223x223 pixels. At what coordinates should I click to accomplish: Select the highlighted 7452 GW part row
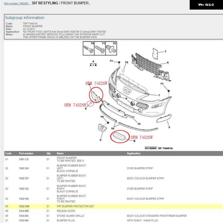(x=111, y=205)
